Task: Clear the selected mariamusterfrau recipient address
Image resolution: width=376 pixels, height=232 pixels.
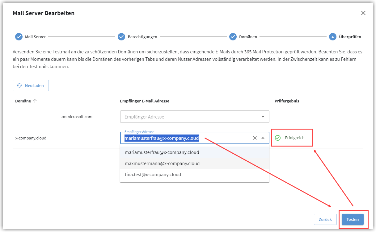Action: point(255,138)
